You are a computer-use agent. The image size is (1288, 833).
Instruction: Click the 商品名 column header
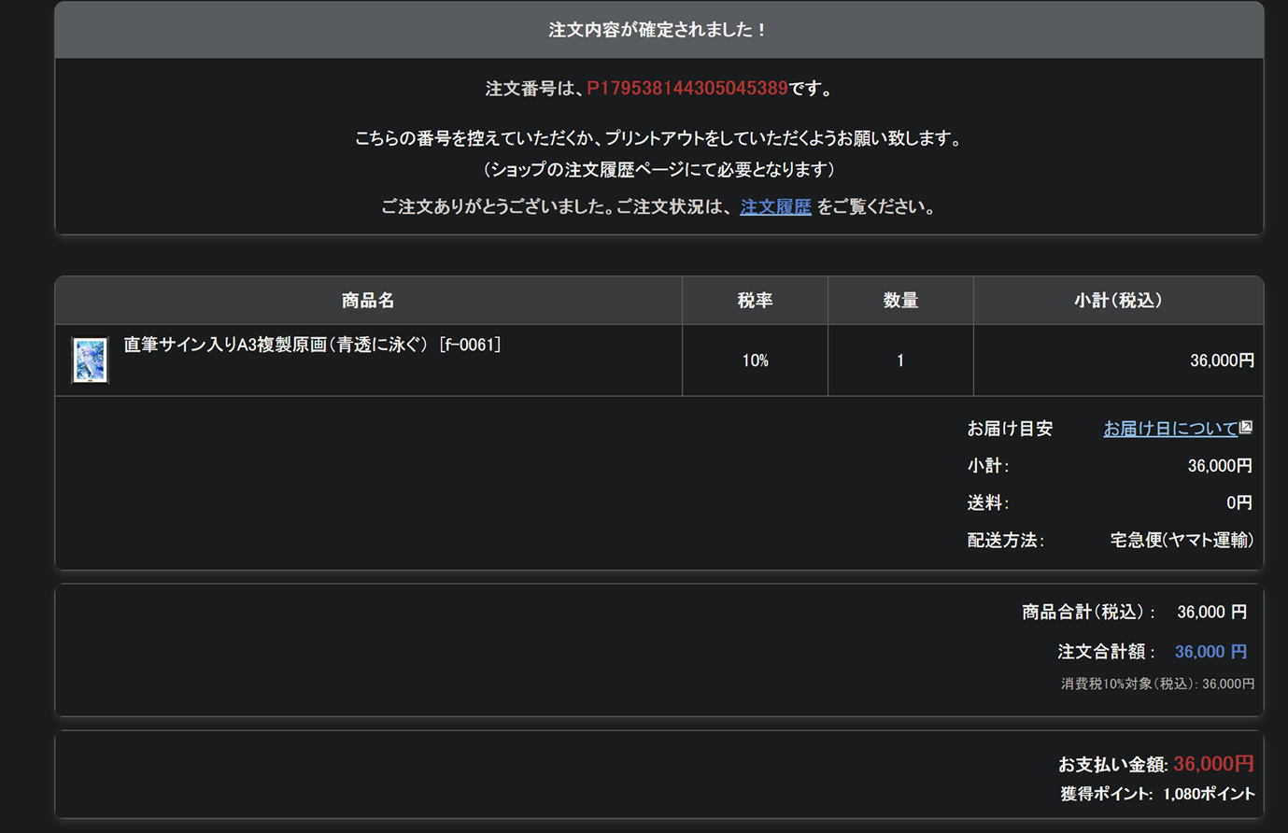coord(368,301)
